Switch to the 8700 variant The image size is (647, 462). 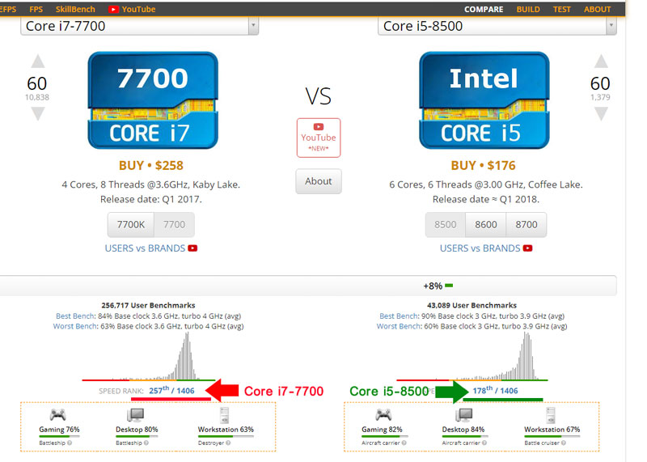[x=526, y=225]
